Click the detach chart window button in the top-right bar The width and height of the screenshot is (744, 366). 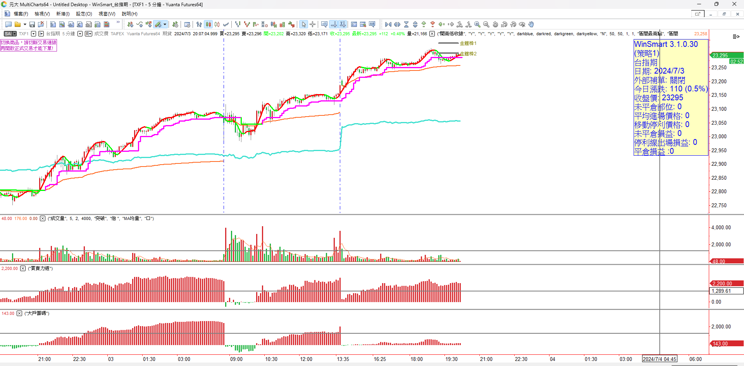(x=697, y=14)
